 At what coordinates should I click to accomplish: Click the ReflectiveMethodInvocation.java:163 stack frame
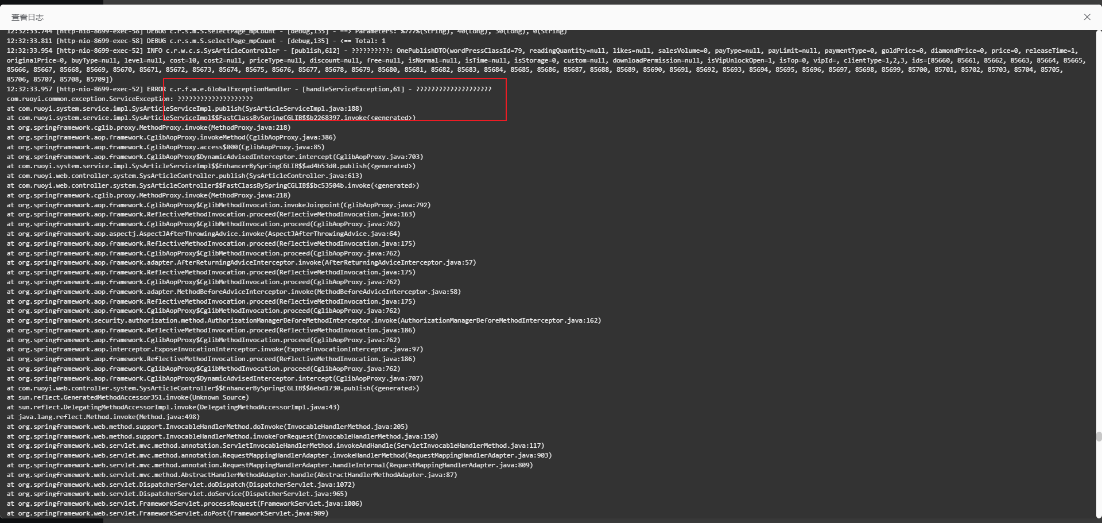[211, 215]
